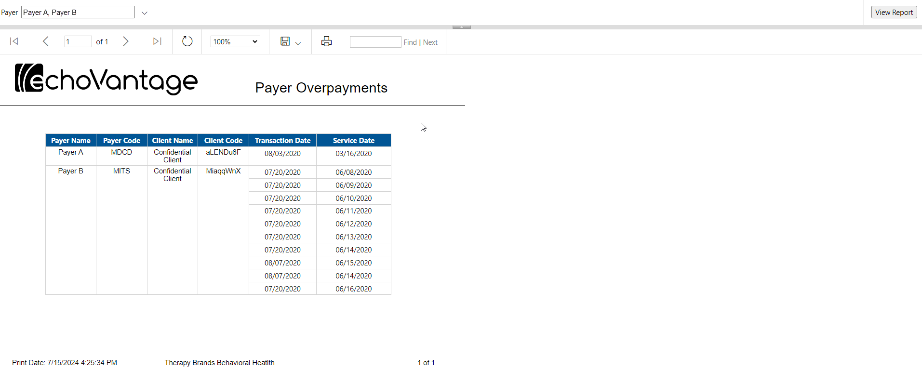The width and height of the screenshot is (922, 382).
Task: Click the Next search link
Action: pos(430,42)
